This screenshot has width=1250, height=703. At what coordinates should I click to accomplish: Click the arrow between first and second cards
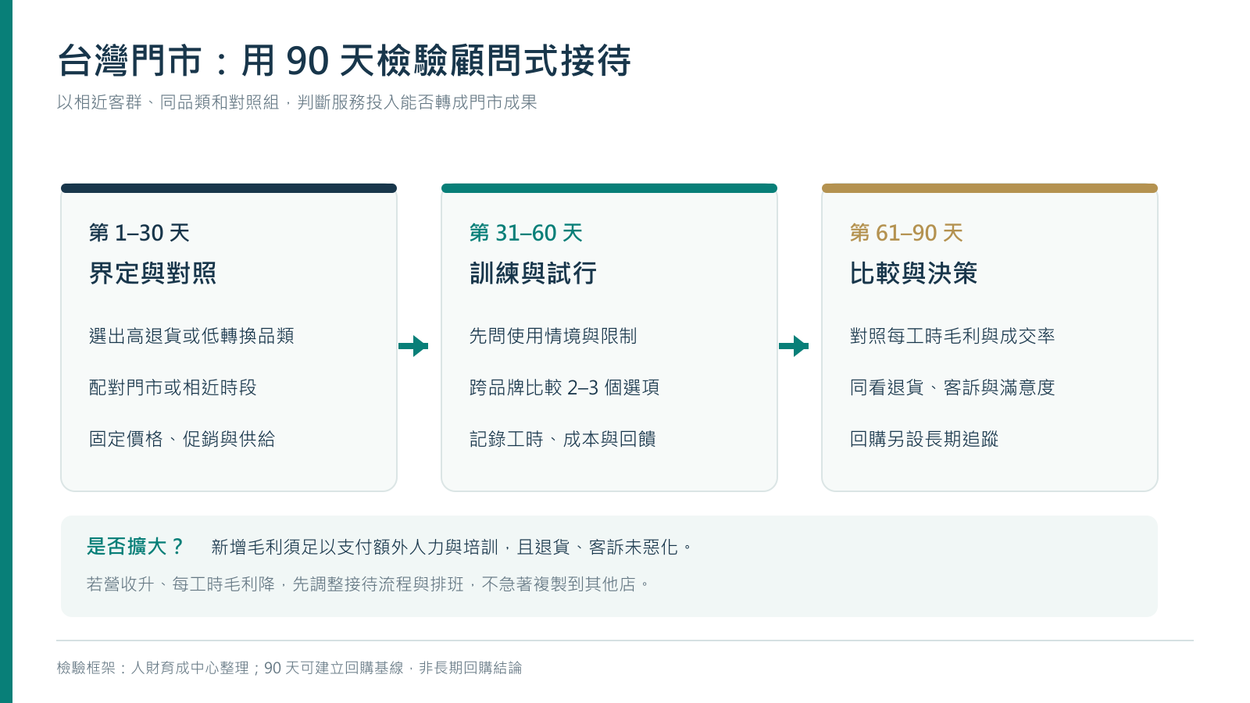[413, 346]
